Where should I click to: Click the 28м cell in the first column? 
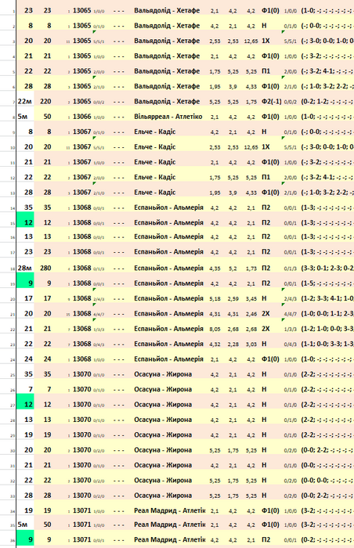point(25,268)
